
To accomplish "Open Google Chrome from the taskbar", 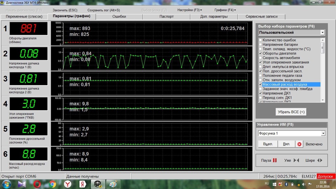I will [x=52, y=184].
